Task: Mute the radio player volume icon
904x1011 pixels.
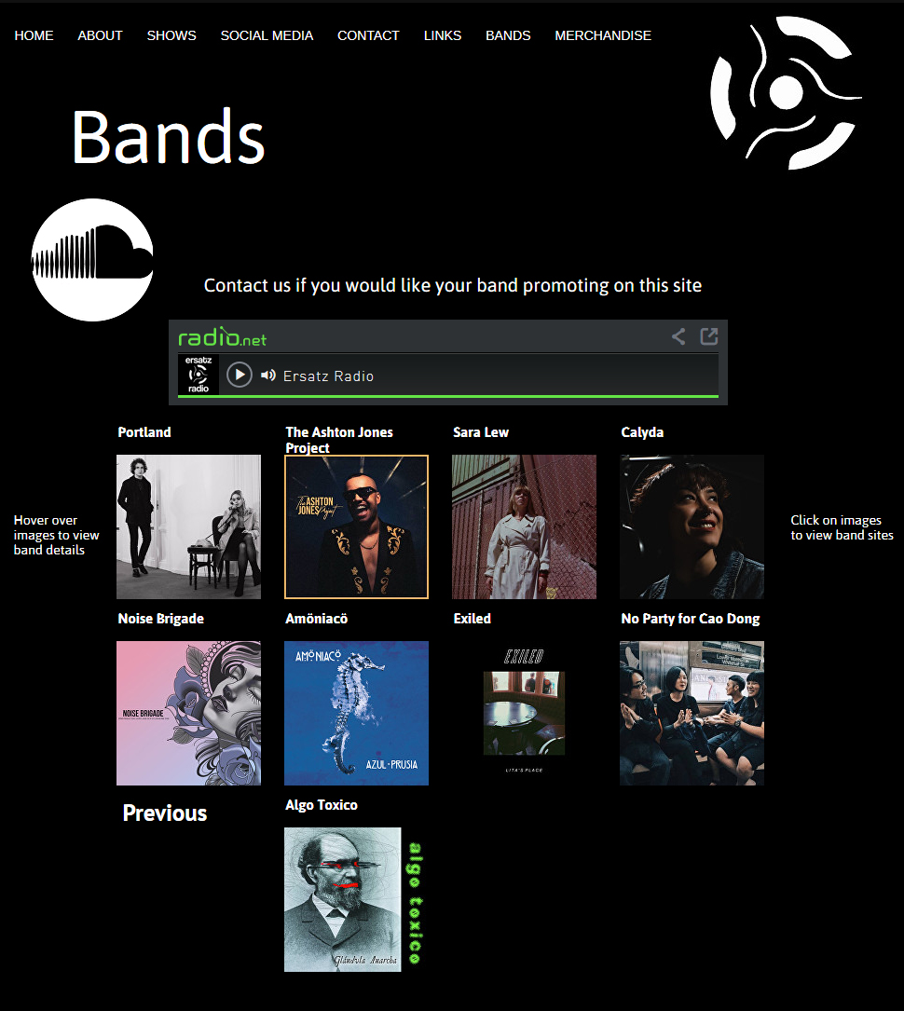Action: (268, 376)
